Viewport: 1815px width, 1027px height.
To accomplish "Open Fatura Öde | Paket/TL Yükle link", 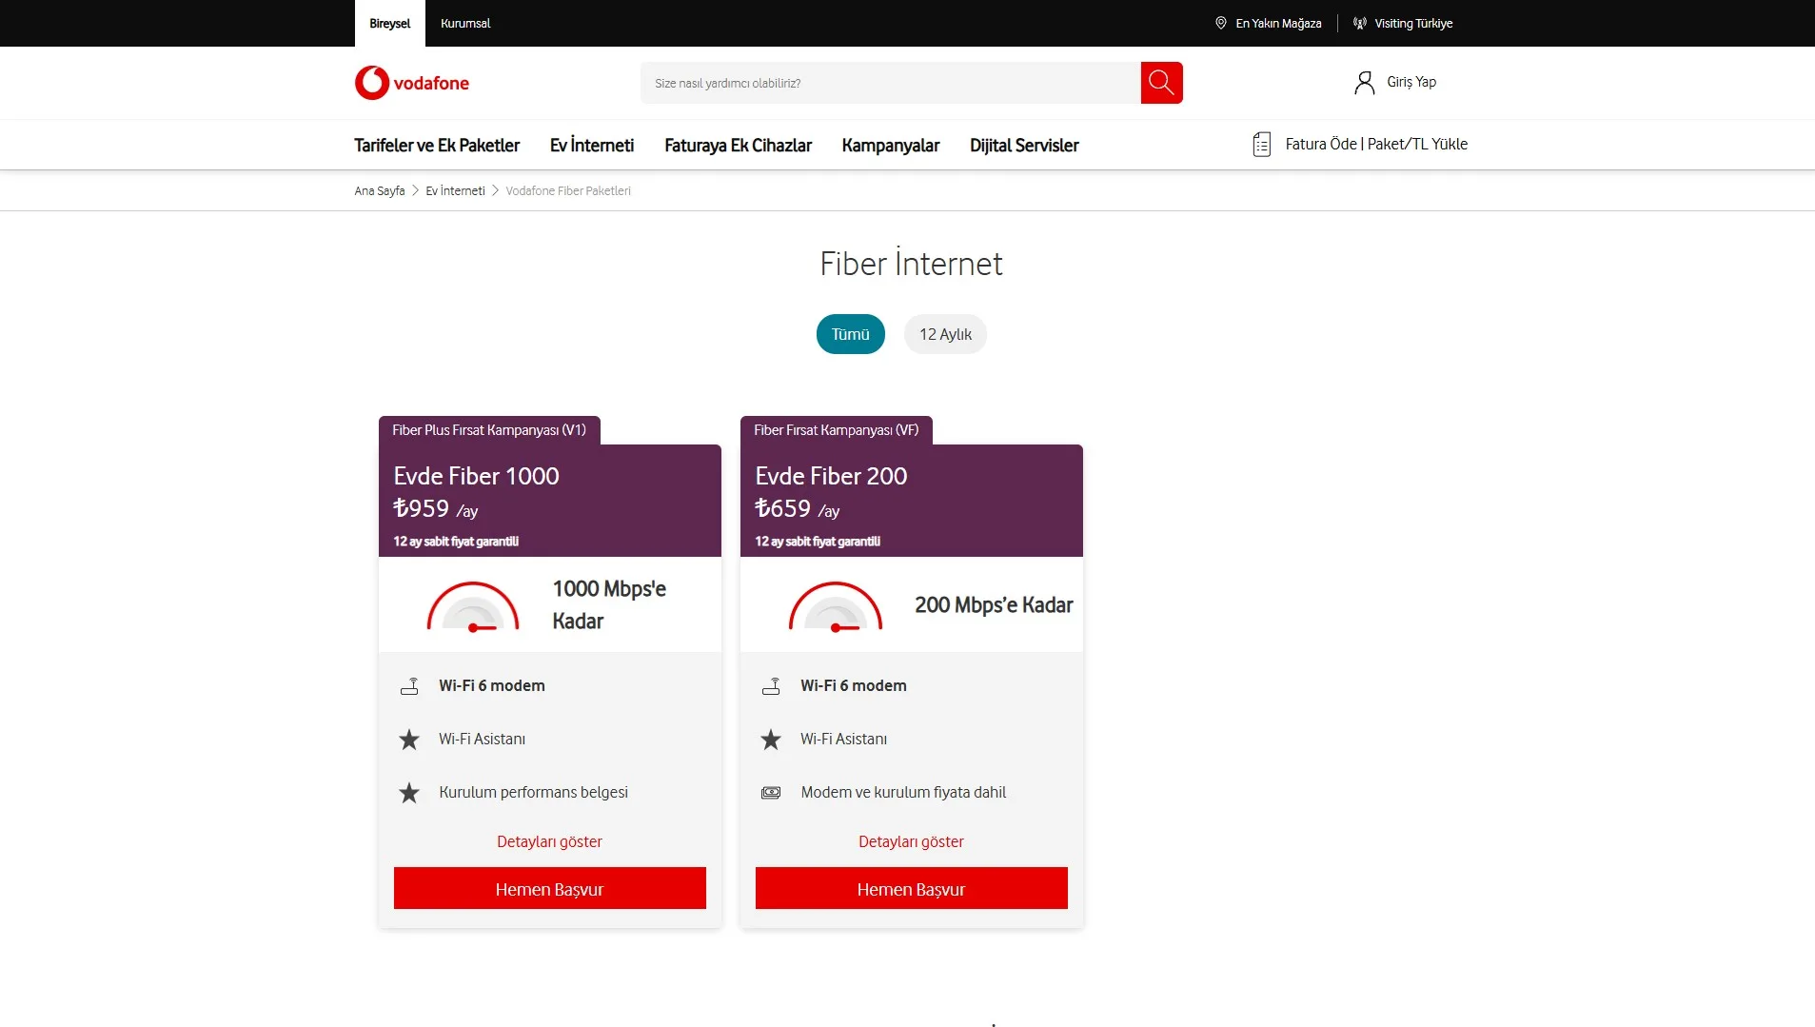I will pos(1376,144).
